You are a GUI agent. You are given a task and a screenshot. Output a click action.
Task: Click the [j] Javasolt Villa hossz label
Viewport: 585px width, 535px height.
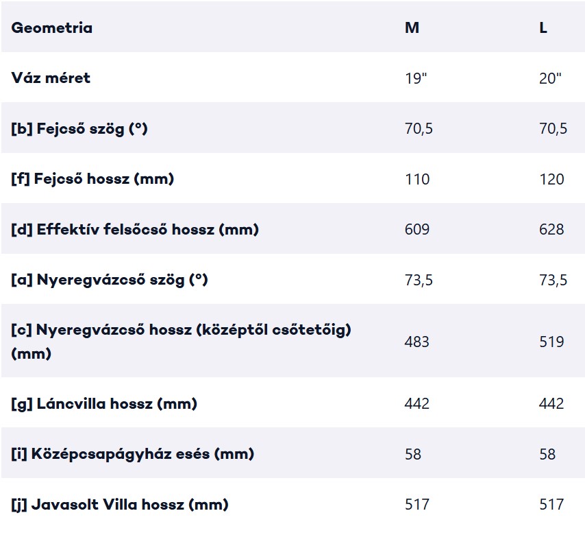[x=120, y=504]
